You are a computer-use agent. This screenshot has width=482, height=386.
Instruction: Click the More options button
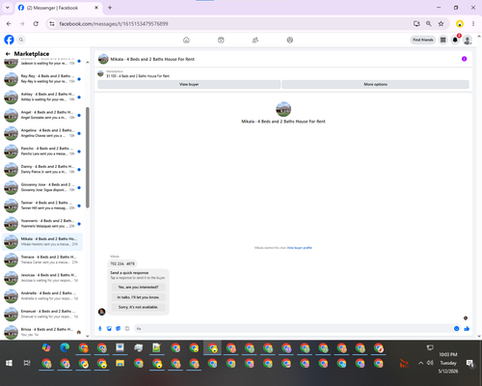375,84
